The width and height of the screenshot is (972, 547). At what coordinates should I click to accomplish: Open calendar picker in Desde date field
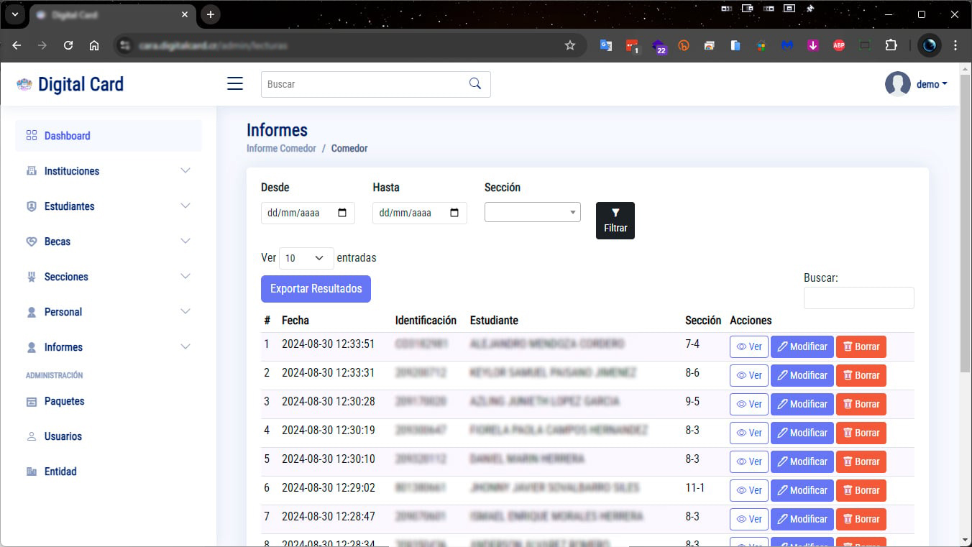[342, 213]
